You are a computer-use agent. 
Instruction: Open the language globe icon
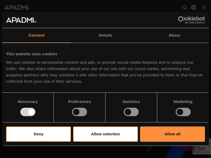click(x=194, y=7)
